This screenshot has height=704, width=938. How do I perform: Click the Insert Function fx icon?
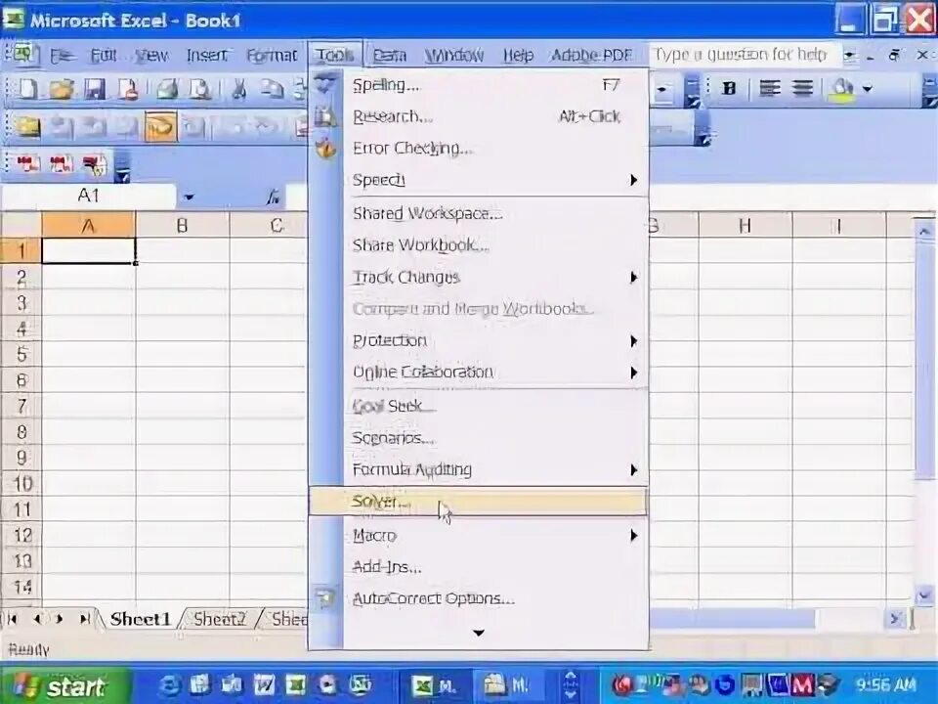click(x=273, y=196)
